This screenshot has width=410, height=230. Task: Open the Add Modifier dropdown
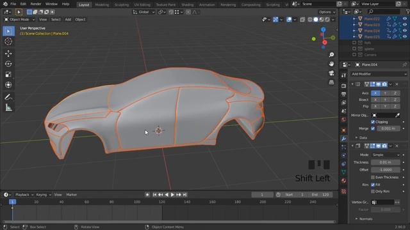point(379,74)
